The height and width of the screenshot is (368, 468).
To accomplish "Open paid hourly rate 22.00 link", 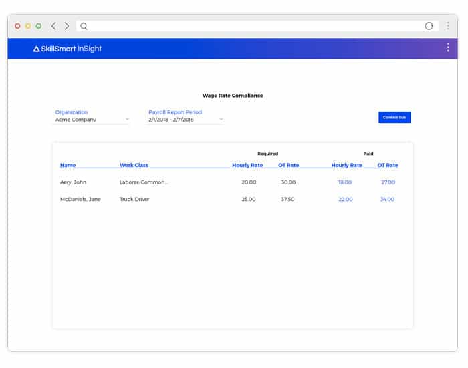I will pyautogui.click(x=346, y=199).
